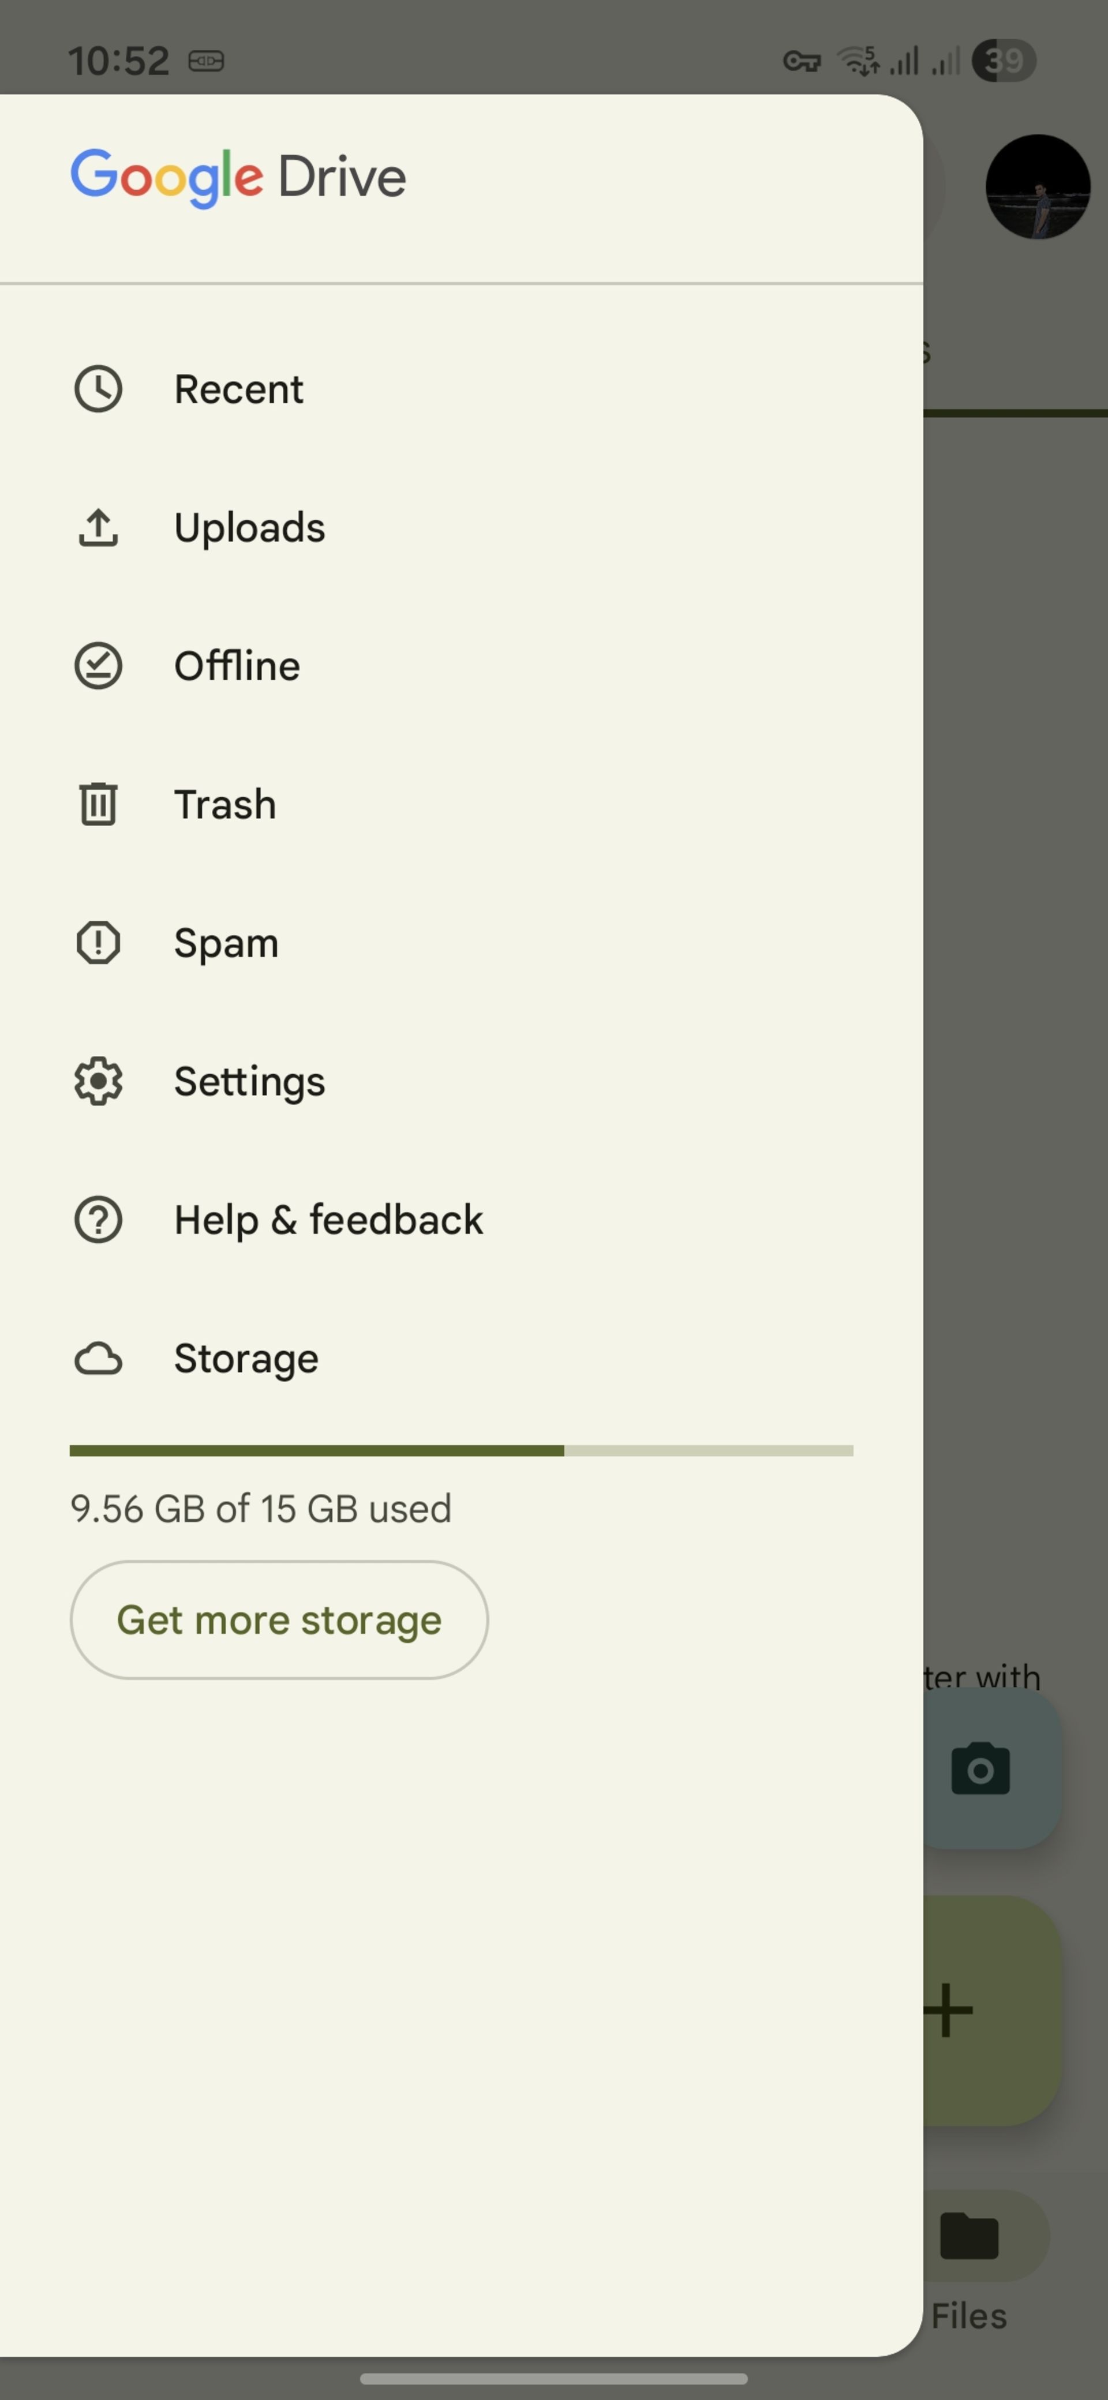Tap the Spam warning icon
The image size is (1108, 2400).
coord(98,943)
